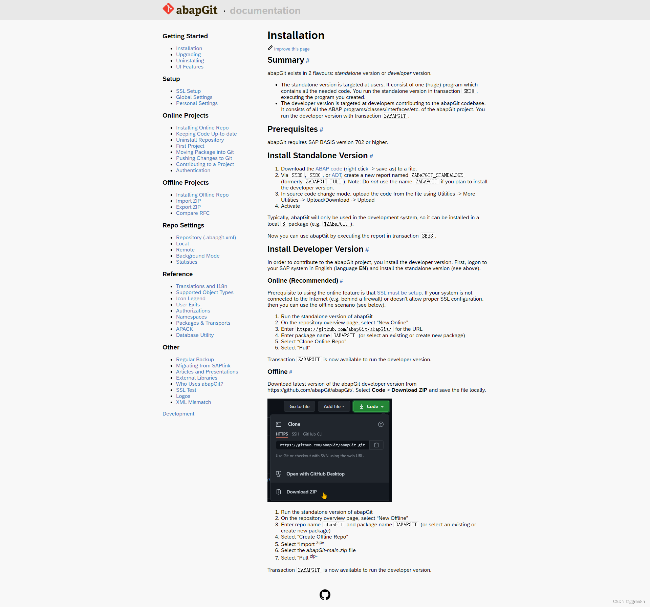The image size is (650, 607).
Task: Click the Open with GitHub Desktop icon
Action: (279, 474)
